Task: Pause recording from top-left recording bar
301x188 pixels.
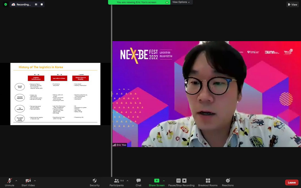Action: point(36,4)
